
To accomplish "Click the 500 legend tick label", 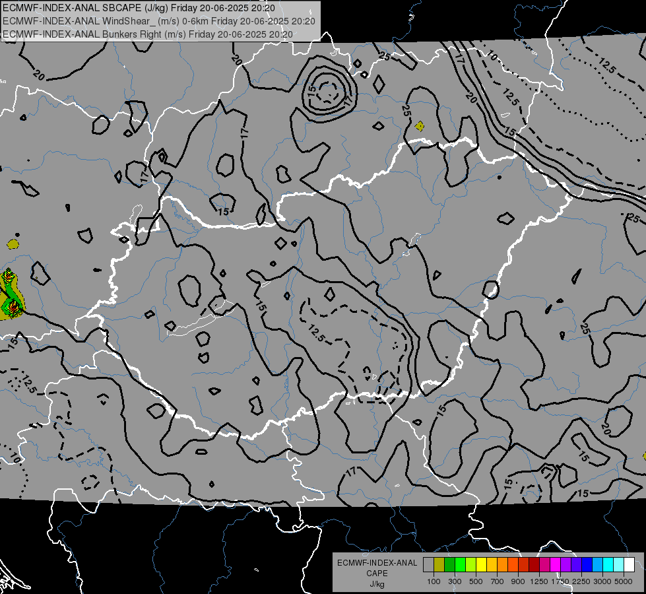I will click(476, 581).
